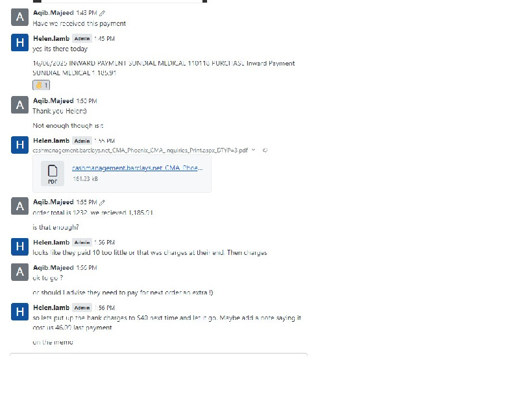Open Helen.lamb's profile name on the 1:45 PM message

(51, 38)
